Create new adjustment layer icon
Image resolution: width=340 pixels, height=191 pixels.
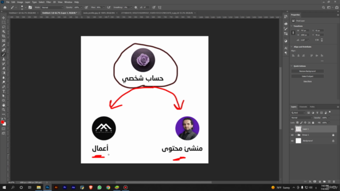point(320,181)
